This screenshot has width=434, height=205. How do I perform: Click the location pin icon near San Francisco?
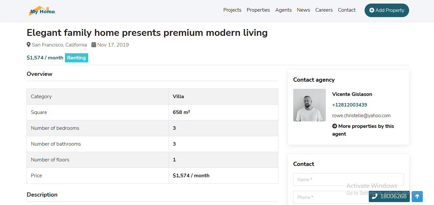click(28, 45)
